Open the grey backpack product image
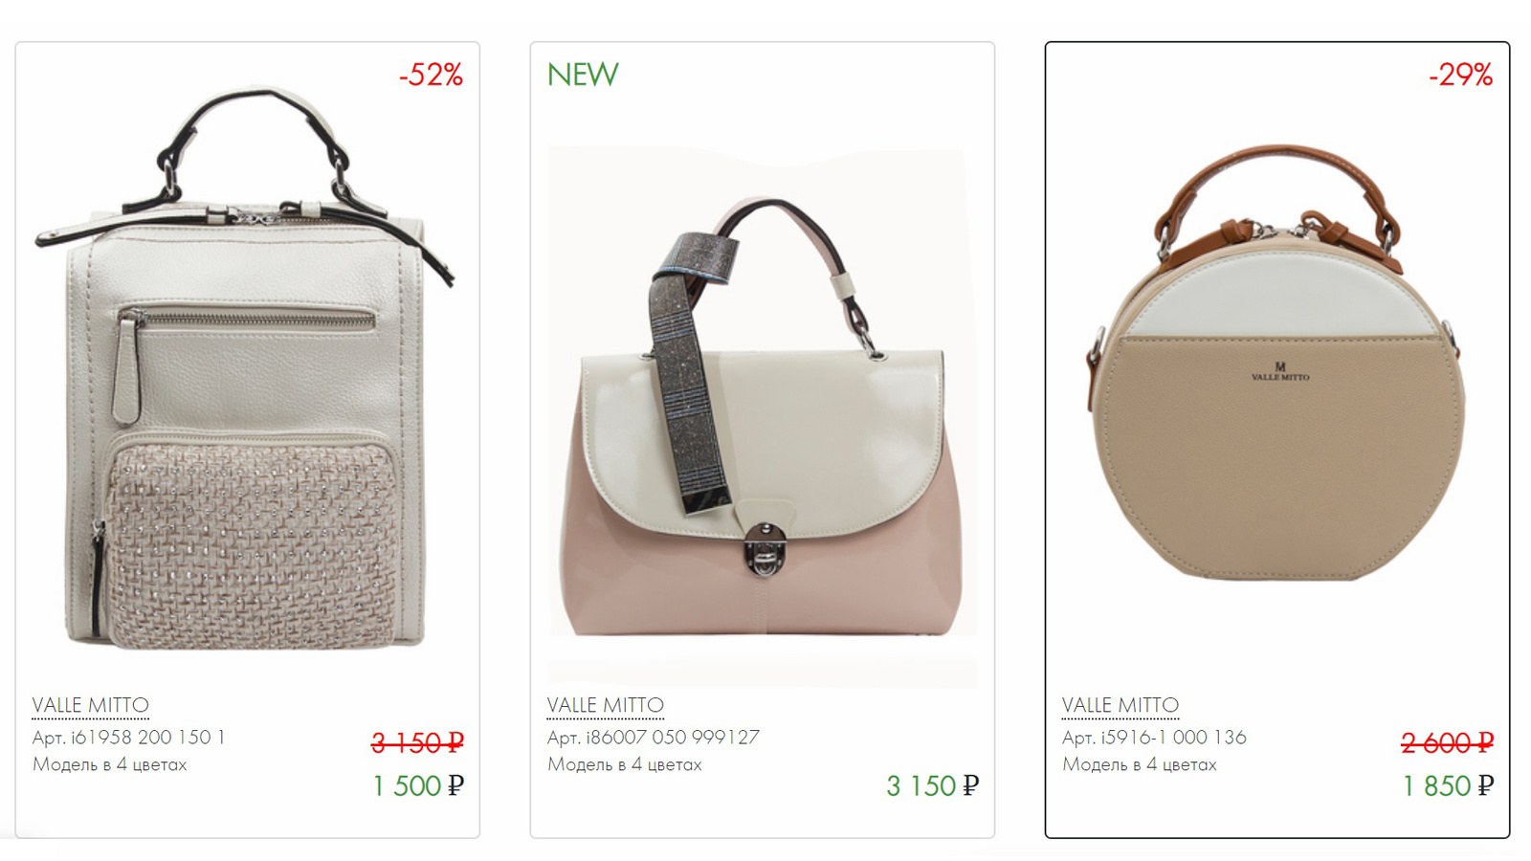The width and height of the screenshot is (1531, 861). tap(246, 368)
